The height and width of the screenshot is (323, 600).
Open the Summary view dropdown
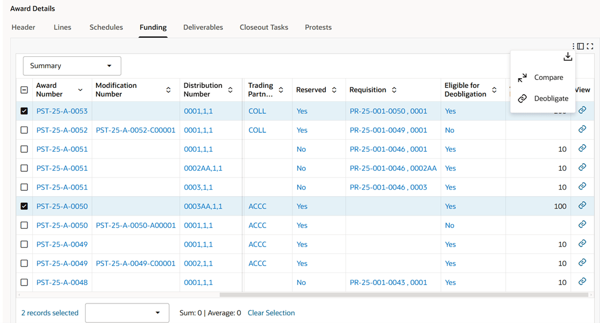coord(72,66)
